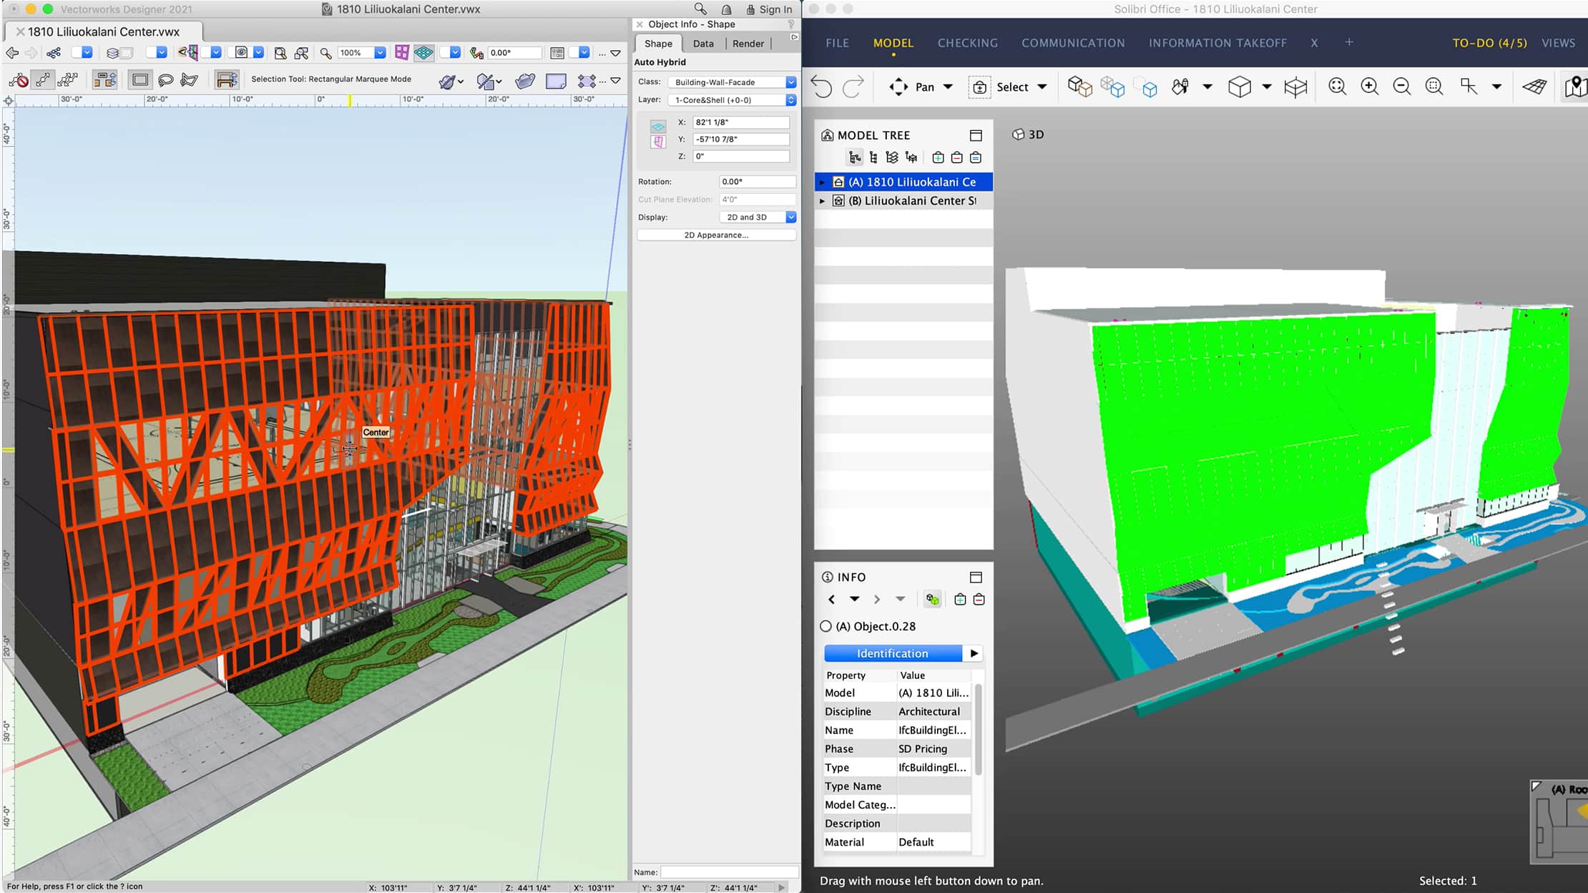Toggle the green link icon in Info panel
The width and height of the screenshot is (1588, 893).
932,600
